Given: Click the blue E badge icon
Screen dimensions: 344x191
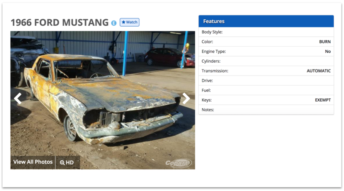Looking at the screenshot, I should (x=114, y=23).
